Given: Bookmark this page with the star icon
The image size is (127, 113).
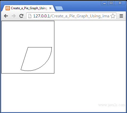Looking at the screenshot, I should coord(113,16).
